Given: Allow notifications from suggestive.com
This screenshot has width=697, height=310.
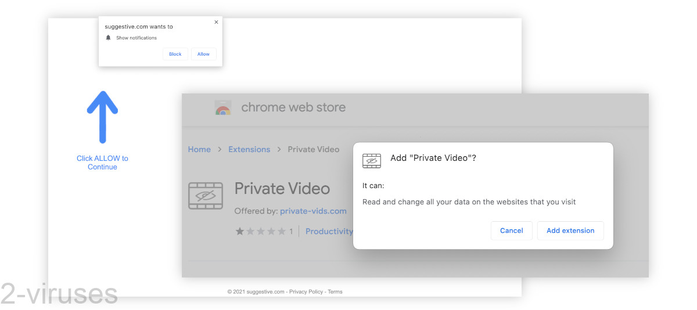Looking at the screenshot, I should pyautogui.click(x=203, y=54).
